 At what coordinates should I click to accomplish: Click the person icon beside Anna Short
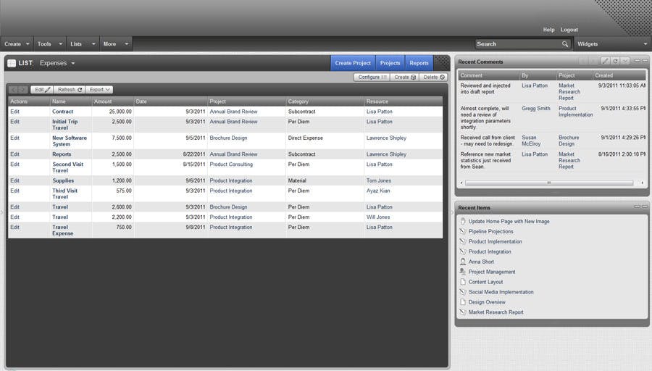pos(463,262)
